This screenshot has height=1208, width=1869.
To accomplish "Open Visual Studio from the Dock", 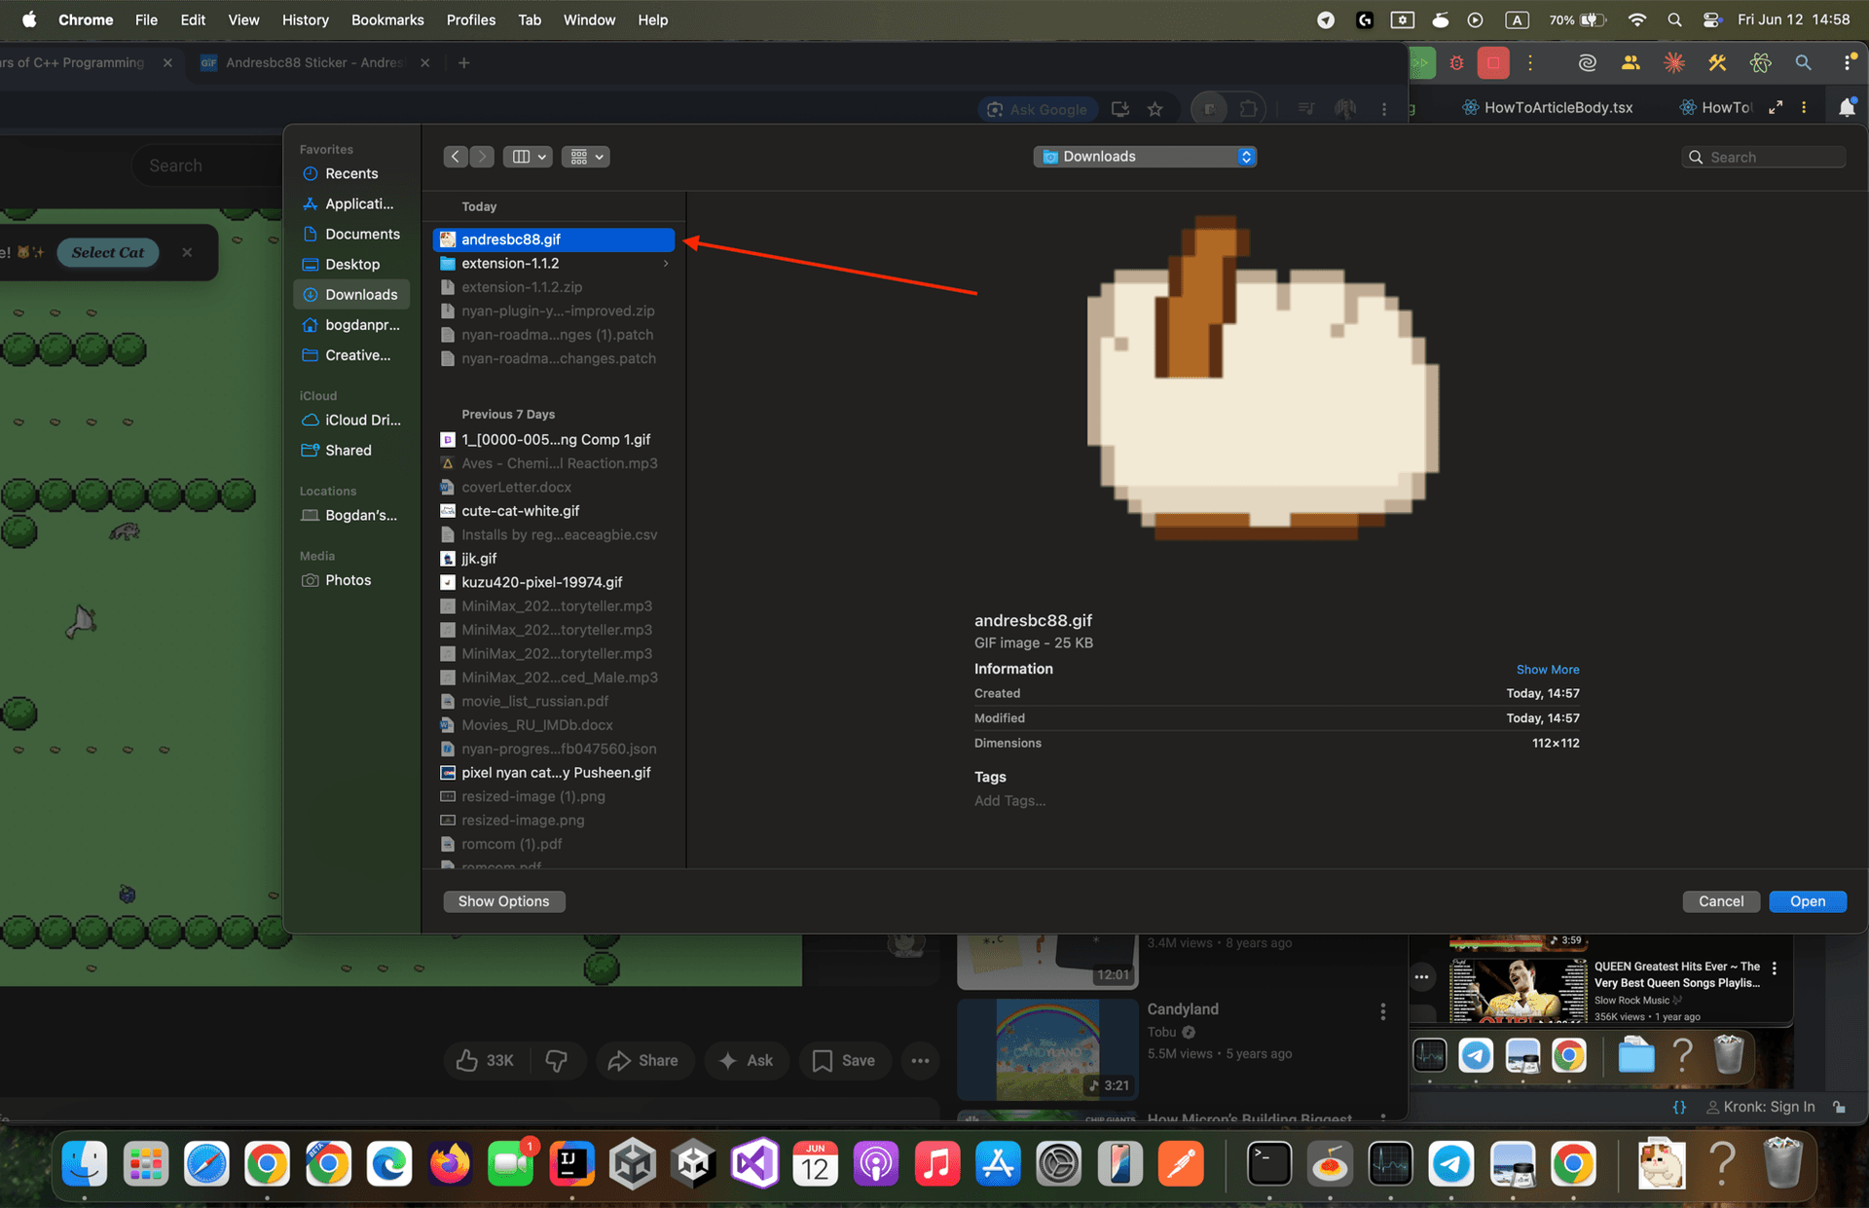I will tap(755, 1163).
